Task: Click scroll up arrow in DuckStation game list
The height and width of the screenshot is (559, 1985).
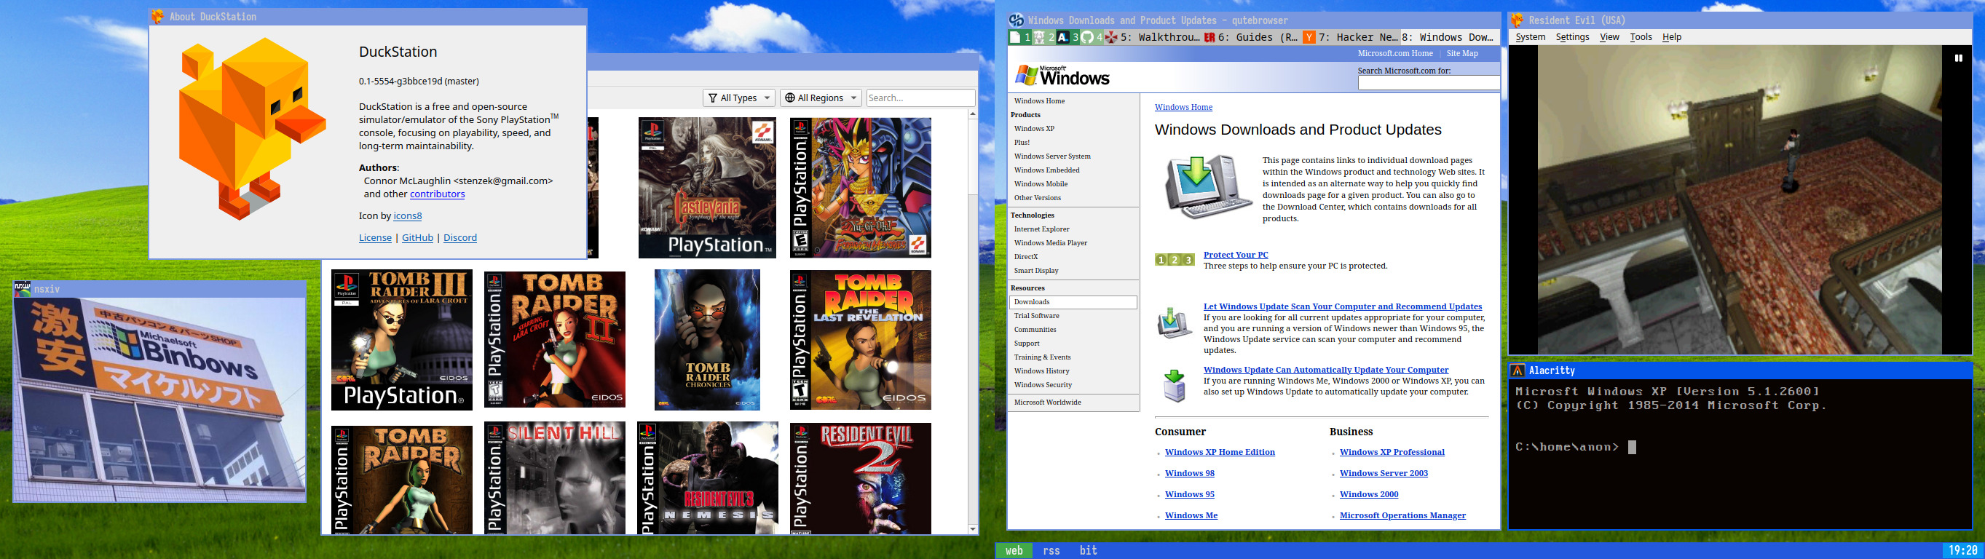Action: (972, 114)
